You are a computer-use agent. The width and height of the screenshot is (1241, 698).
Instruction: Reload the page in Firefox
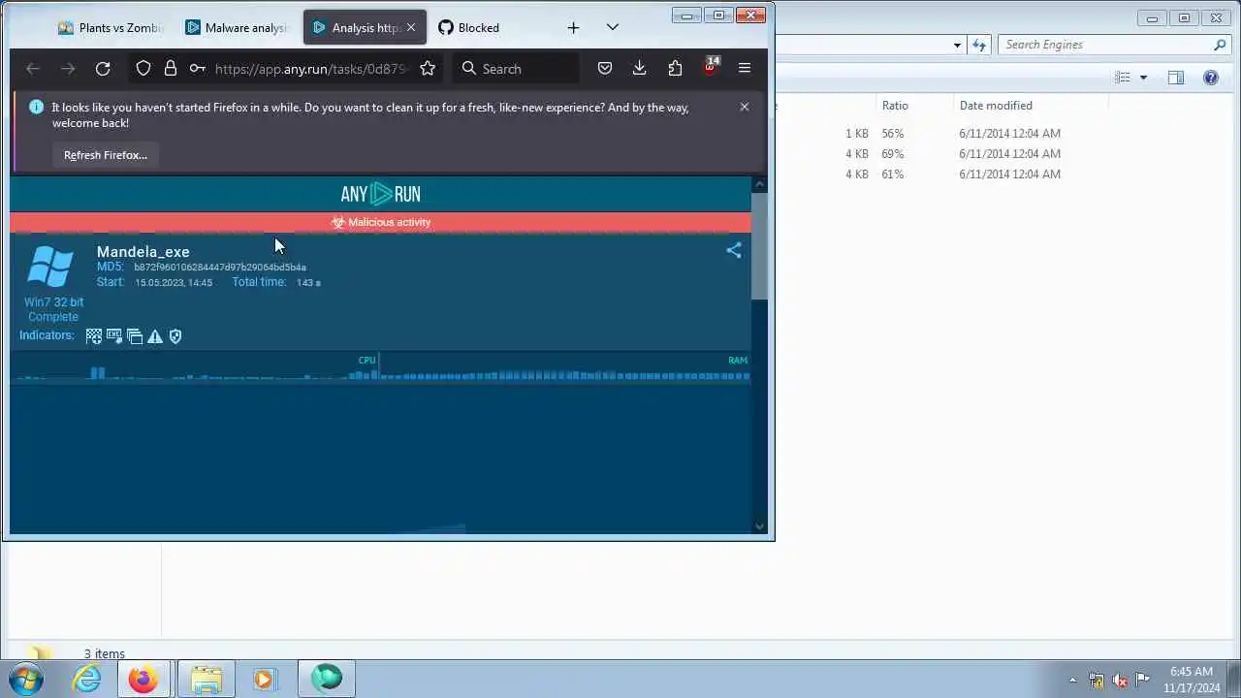(103, 69)
